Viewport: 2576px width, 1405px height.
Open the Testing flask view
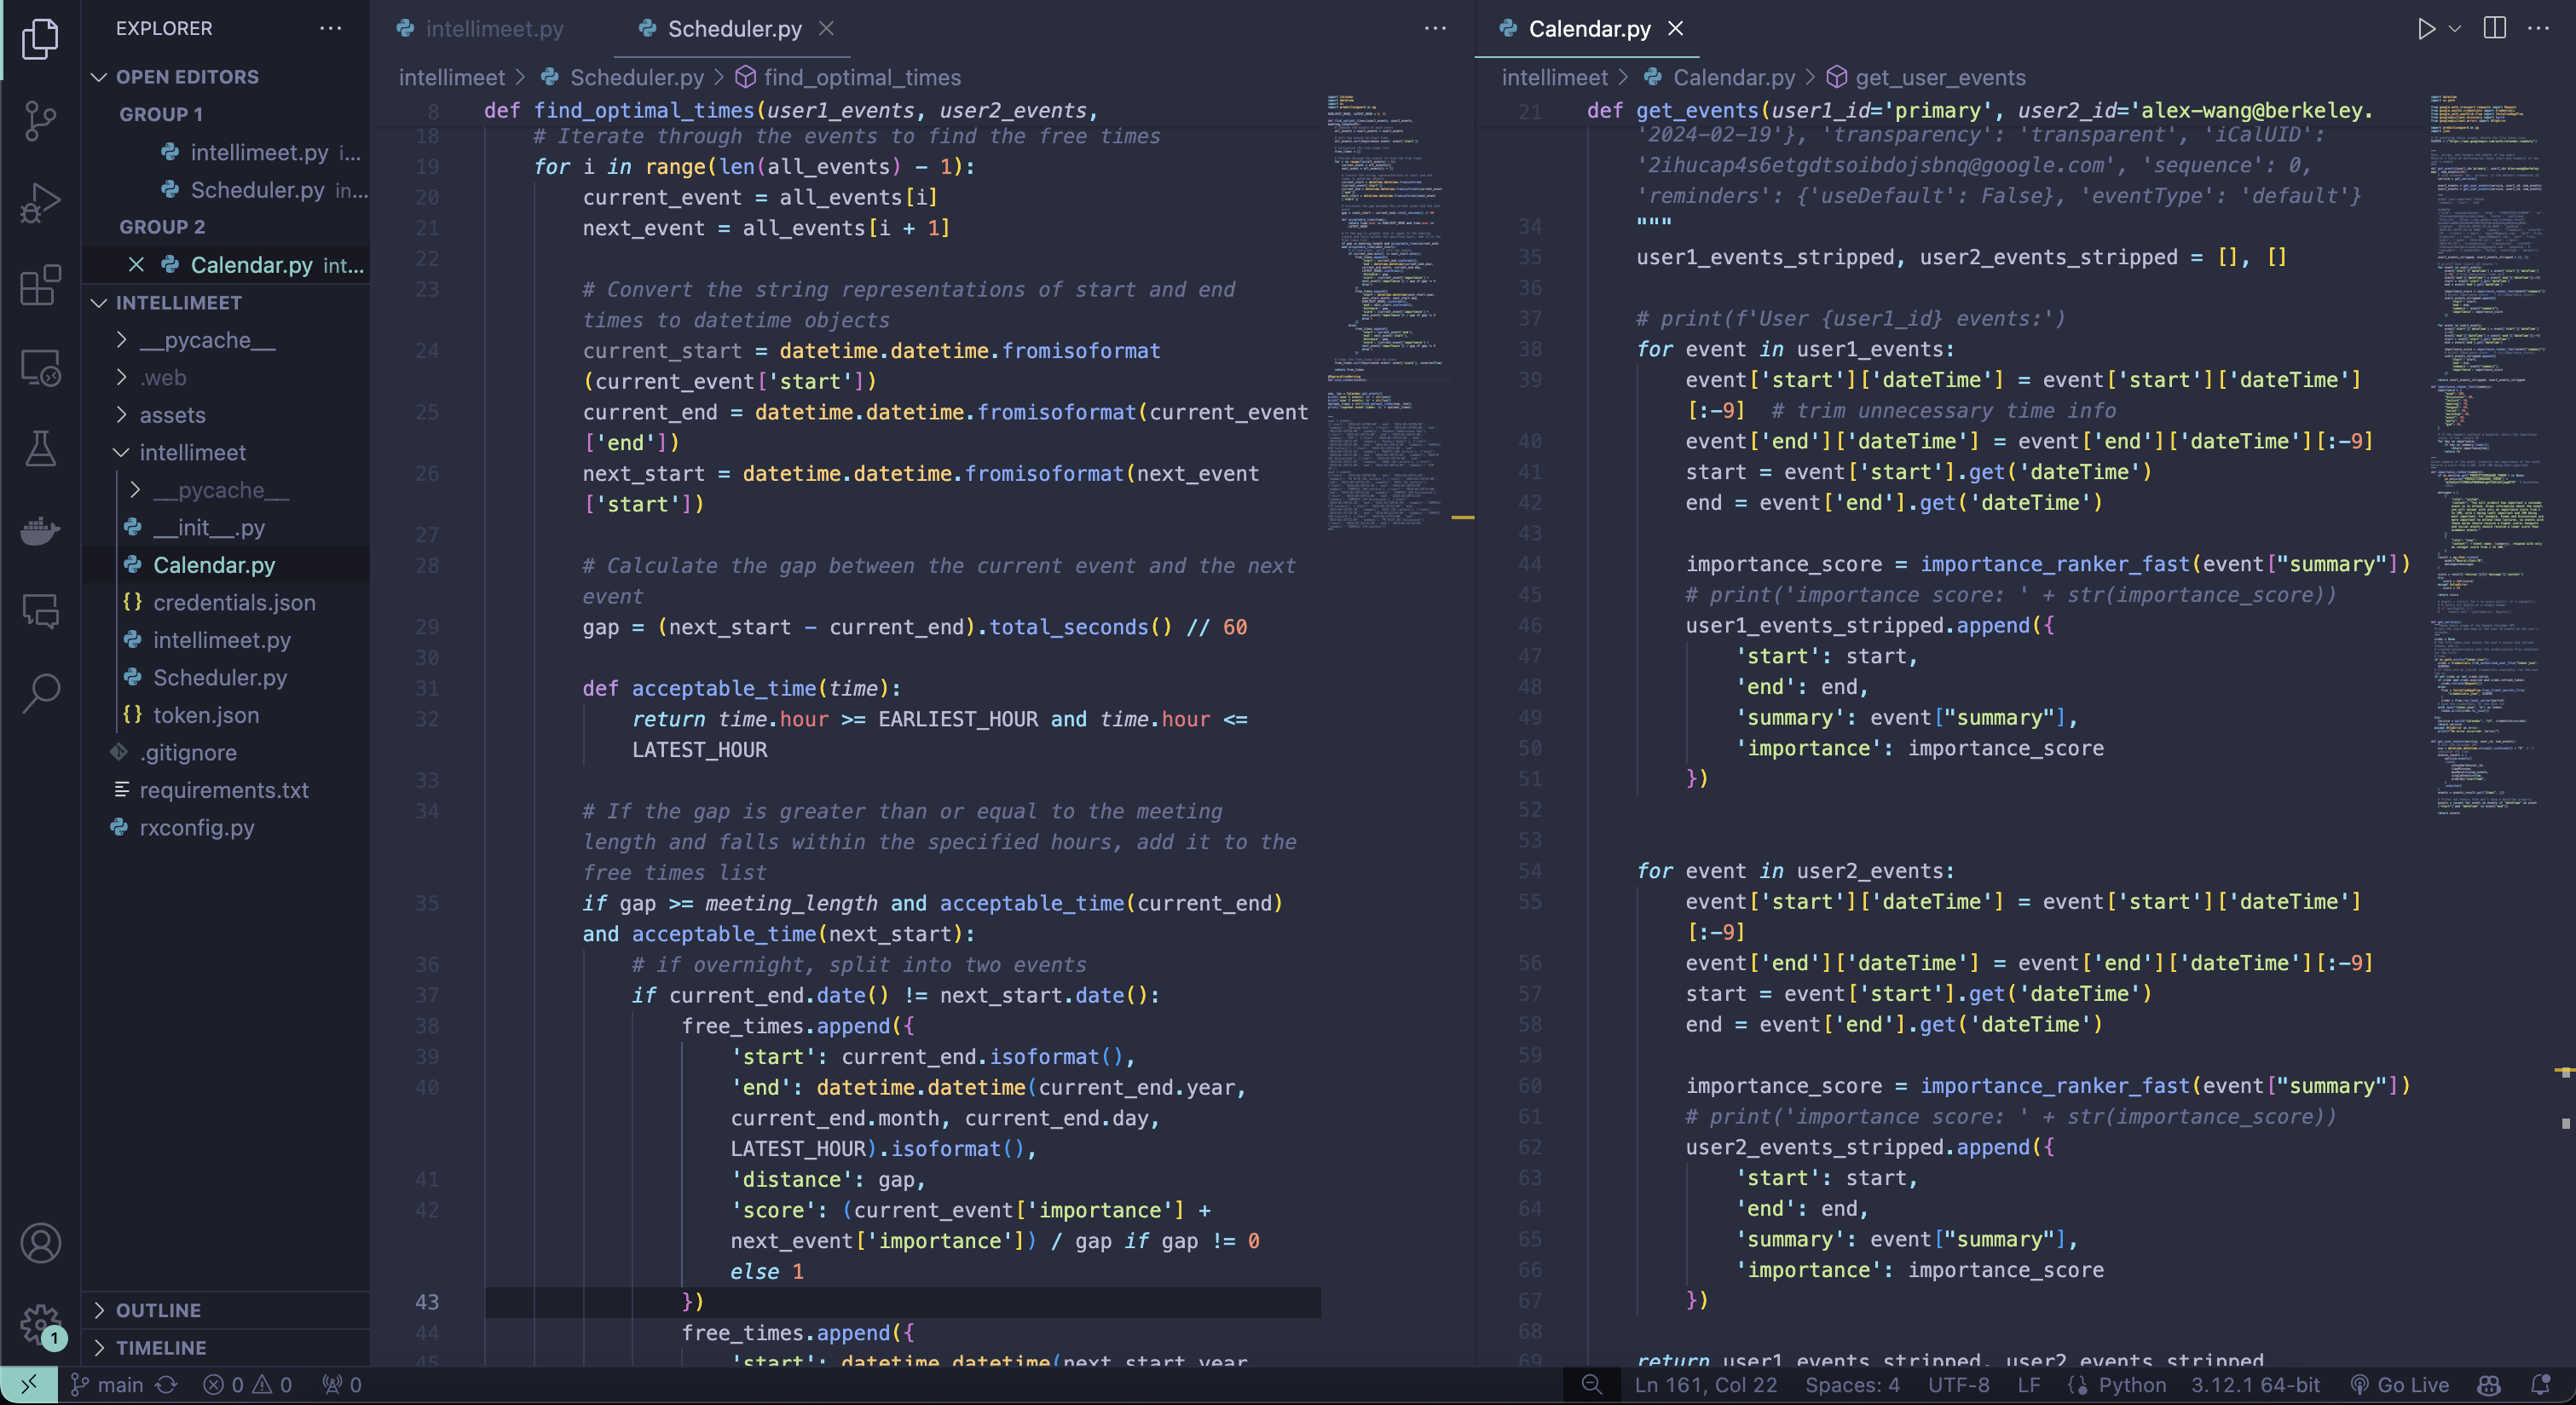coord(40,448)
